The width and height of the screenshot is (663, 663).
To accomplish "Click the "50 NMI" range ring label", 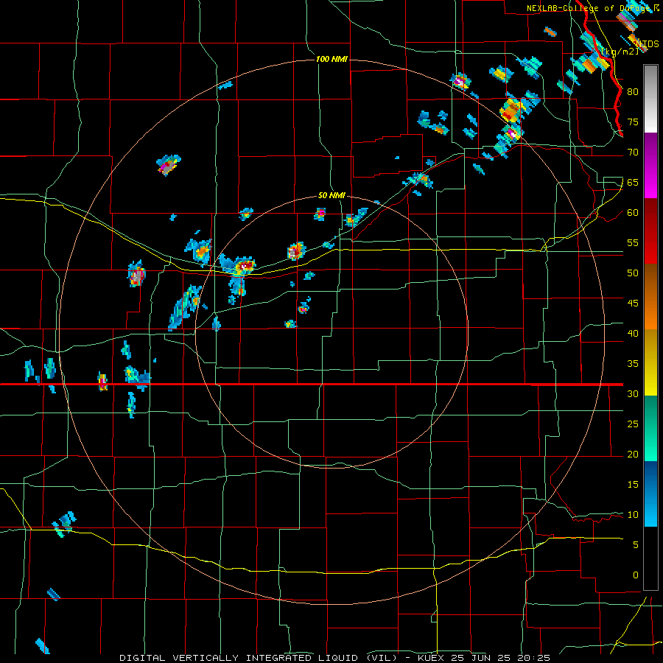I will pos(332,196).
